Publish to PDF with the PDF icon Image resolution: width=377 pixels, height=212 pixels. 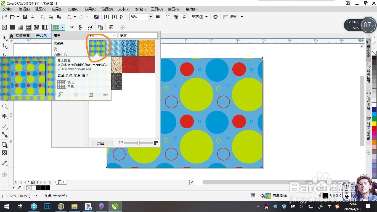[123, 17]
